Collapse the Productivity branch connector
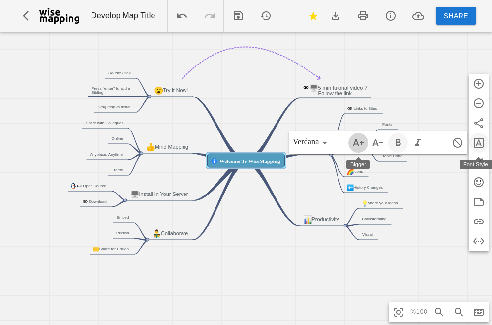 click(345, 226)
